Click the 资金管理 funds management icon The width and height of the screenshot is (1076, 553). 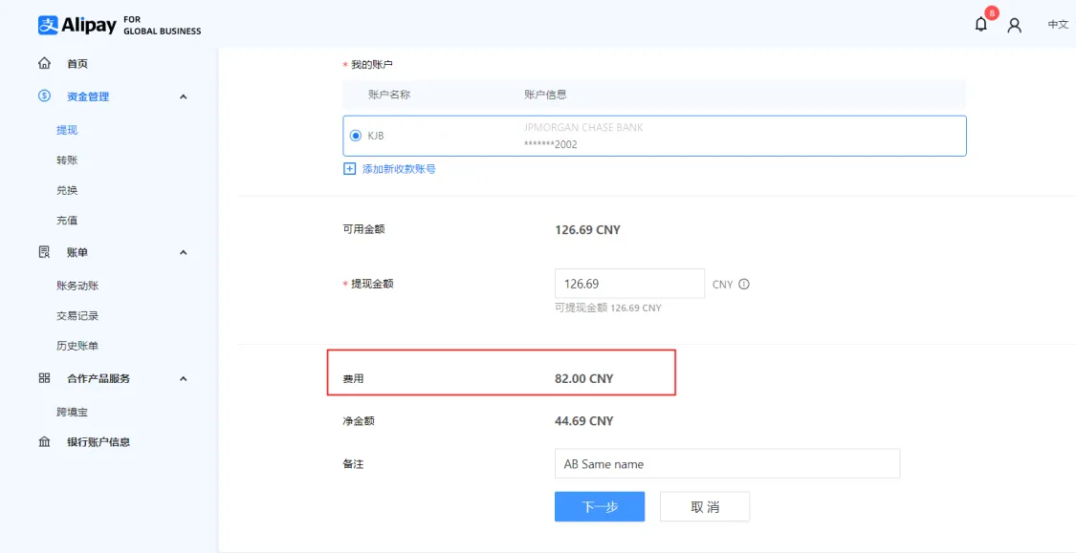click(x=42, y=96)
